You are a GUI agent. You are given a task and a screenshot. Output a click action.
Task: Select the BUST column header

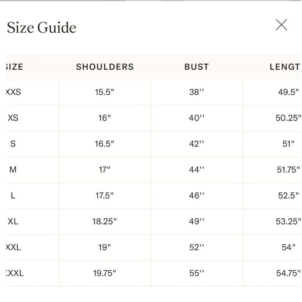click(197, 67)
